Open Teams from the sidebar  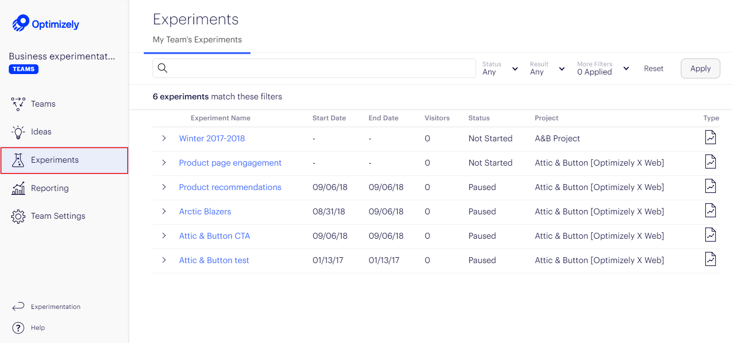[x=43, y=104]
